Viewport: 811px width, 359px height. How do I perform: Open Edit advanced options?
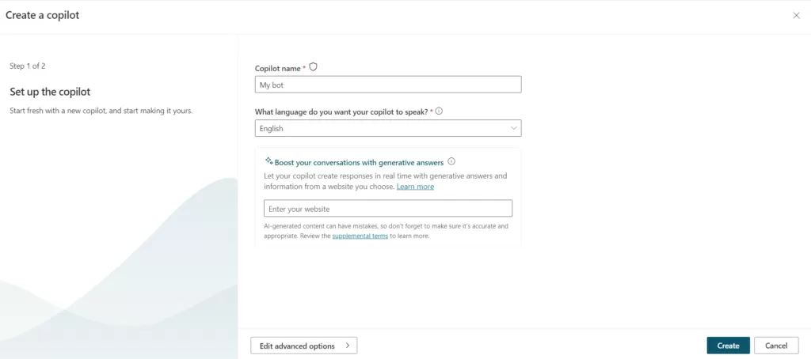303,346
